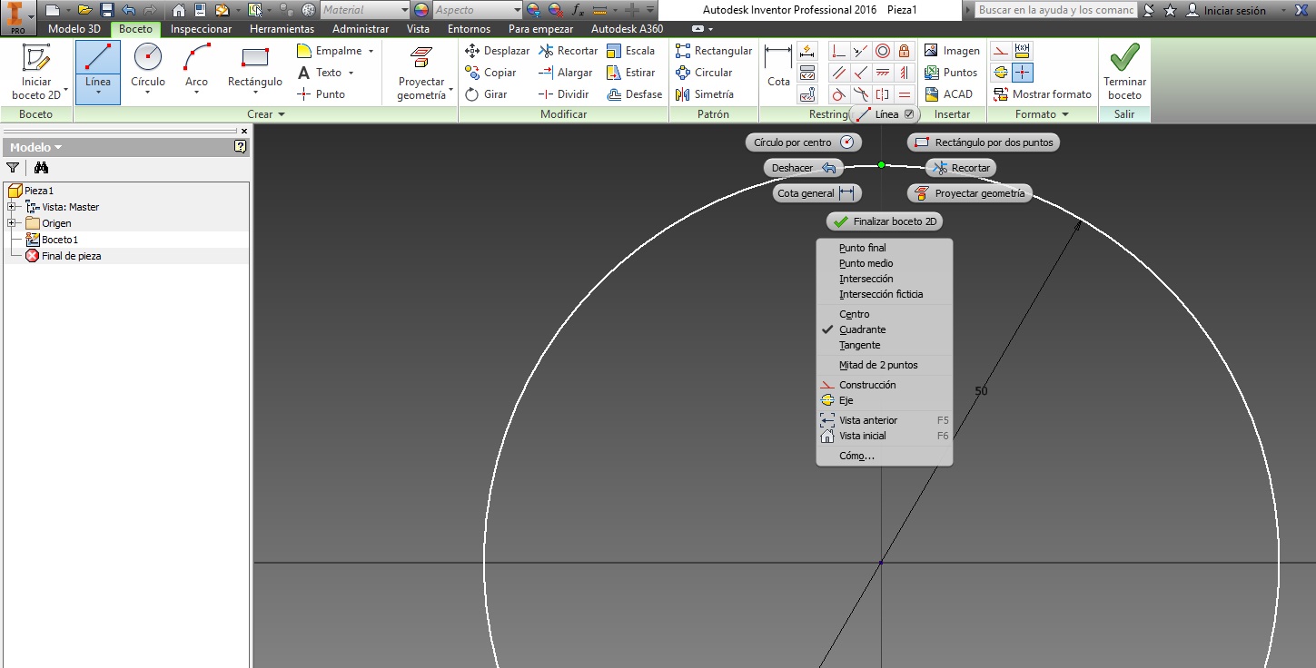Click the save icon in quick access toolbar
This screenshot has height=668, width=1316.
[x=106, y=10]
